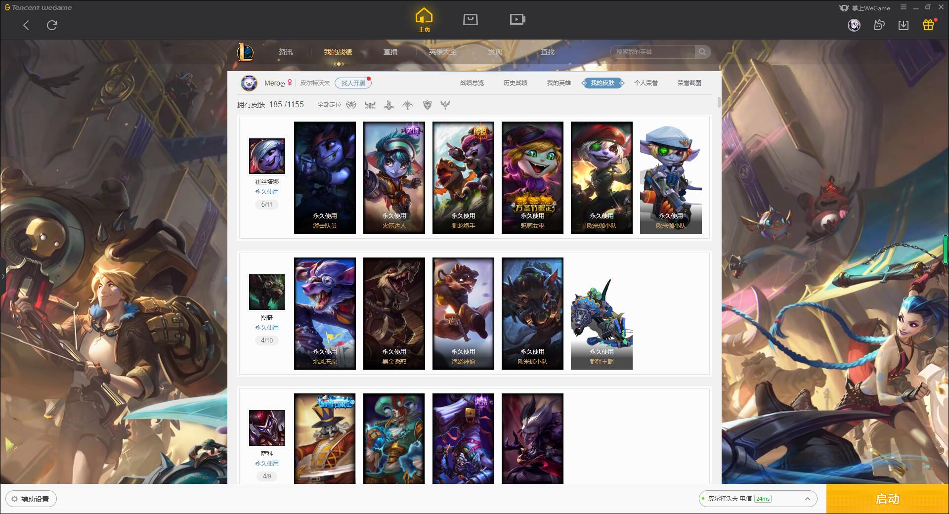Go back with the back arrow
Screen dimensions: 949x514
pyautogui.click(x=26, y=25)
